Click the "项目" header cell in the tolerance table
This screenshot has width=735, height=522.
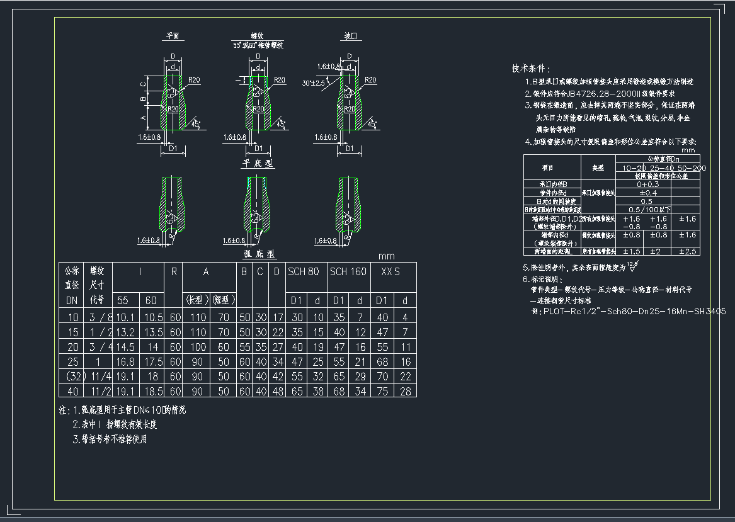coord(547,168)
